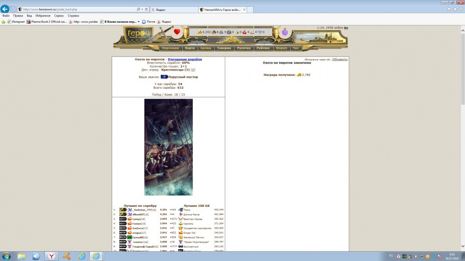Click the online players icon near 2458 online
This screenshot has width=465, height=261.
coord(346,28)
